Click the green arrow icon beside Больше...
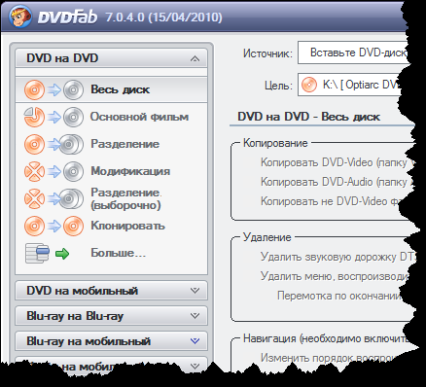426x387 pixels. tap(62, 254)
